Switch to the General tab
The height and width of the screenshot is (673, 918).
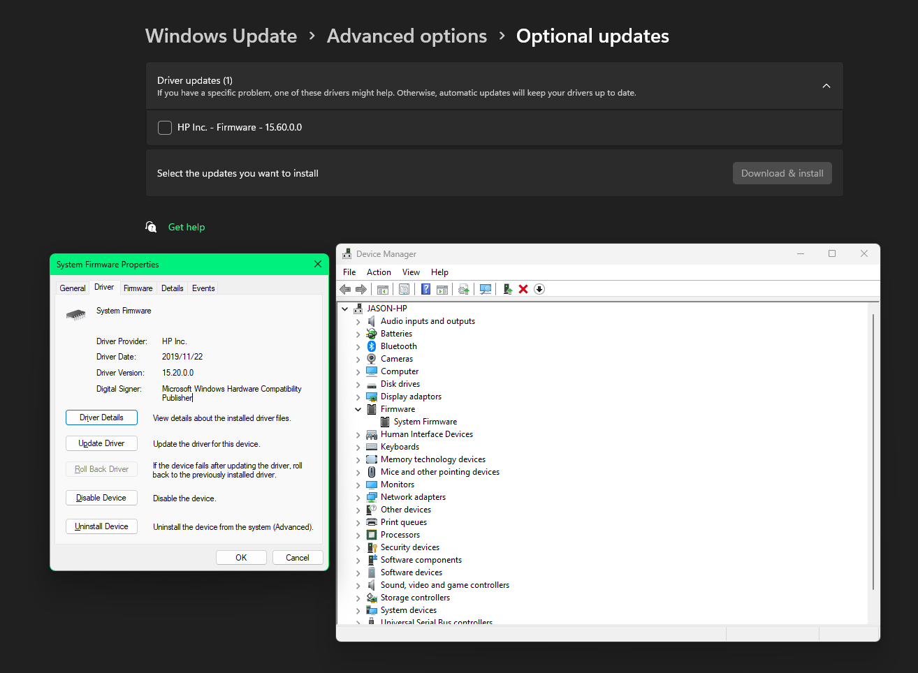point(73,288)
